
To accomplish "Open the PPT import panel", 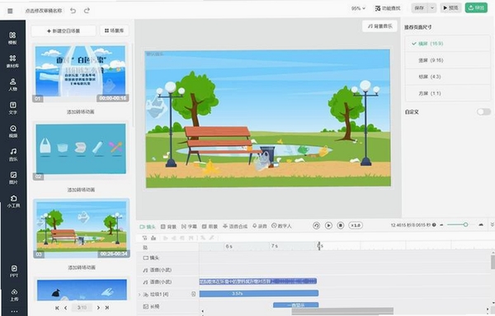I will pos(14,271).
